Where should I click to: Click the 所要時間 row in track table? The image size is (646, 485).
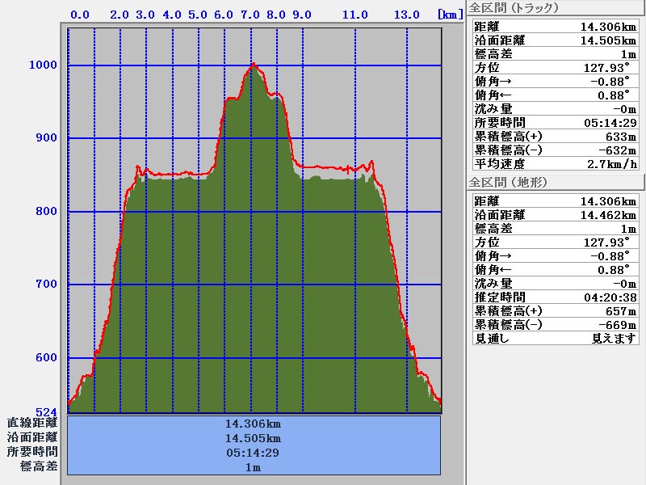click(554, 122)
